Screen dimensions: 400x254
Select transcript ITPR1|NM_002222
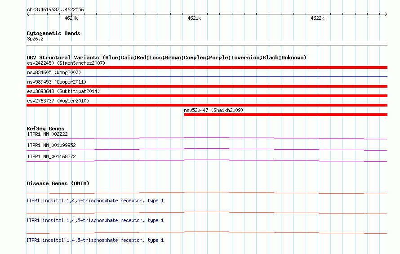(48, 134)
